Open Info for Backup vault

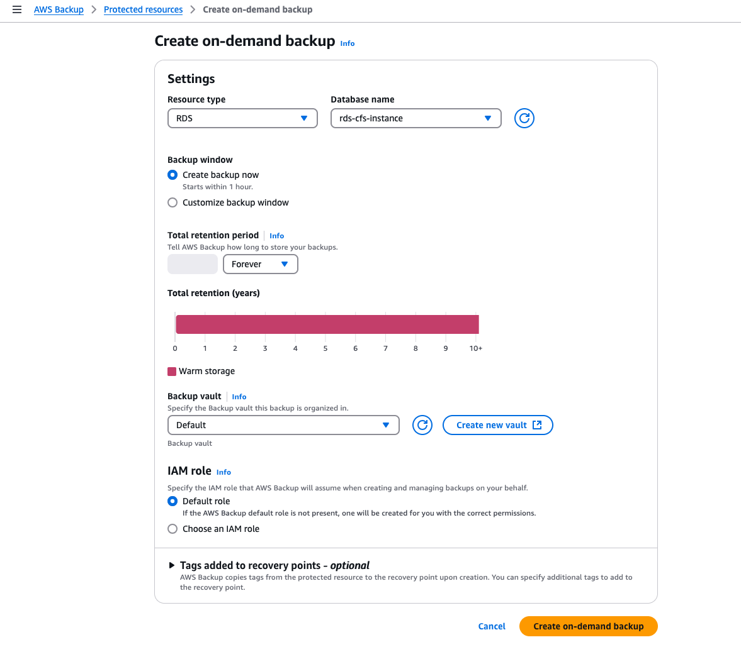[x=239, y=397]
